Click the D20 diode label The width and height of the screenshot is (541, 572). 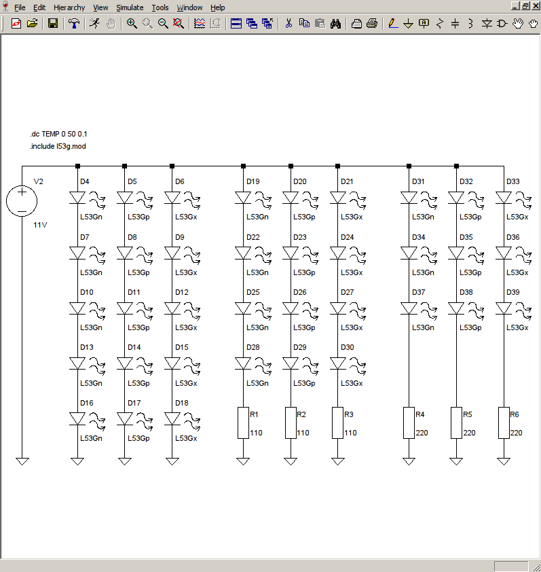click(x=299, y=181)
